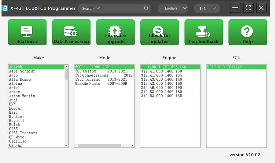Select engine 312.B3.000 1400 165
The width and height of the screenshot is (275, 163).
[x=170, y=96]
